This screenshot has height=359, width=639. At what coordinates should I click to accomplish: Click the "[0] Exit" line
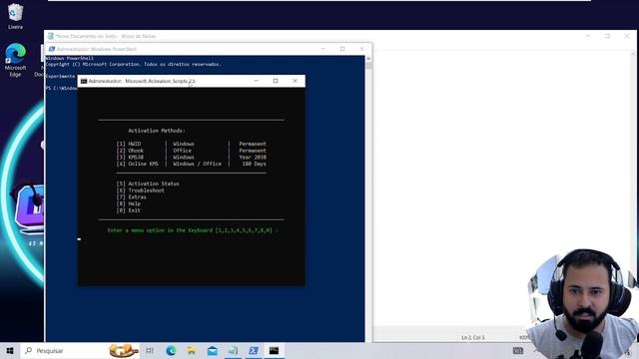click(x=129, y=210)
